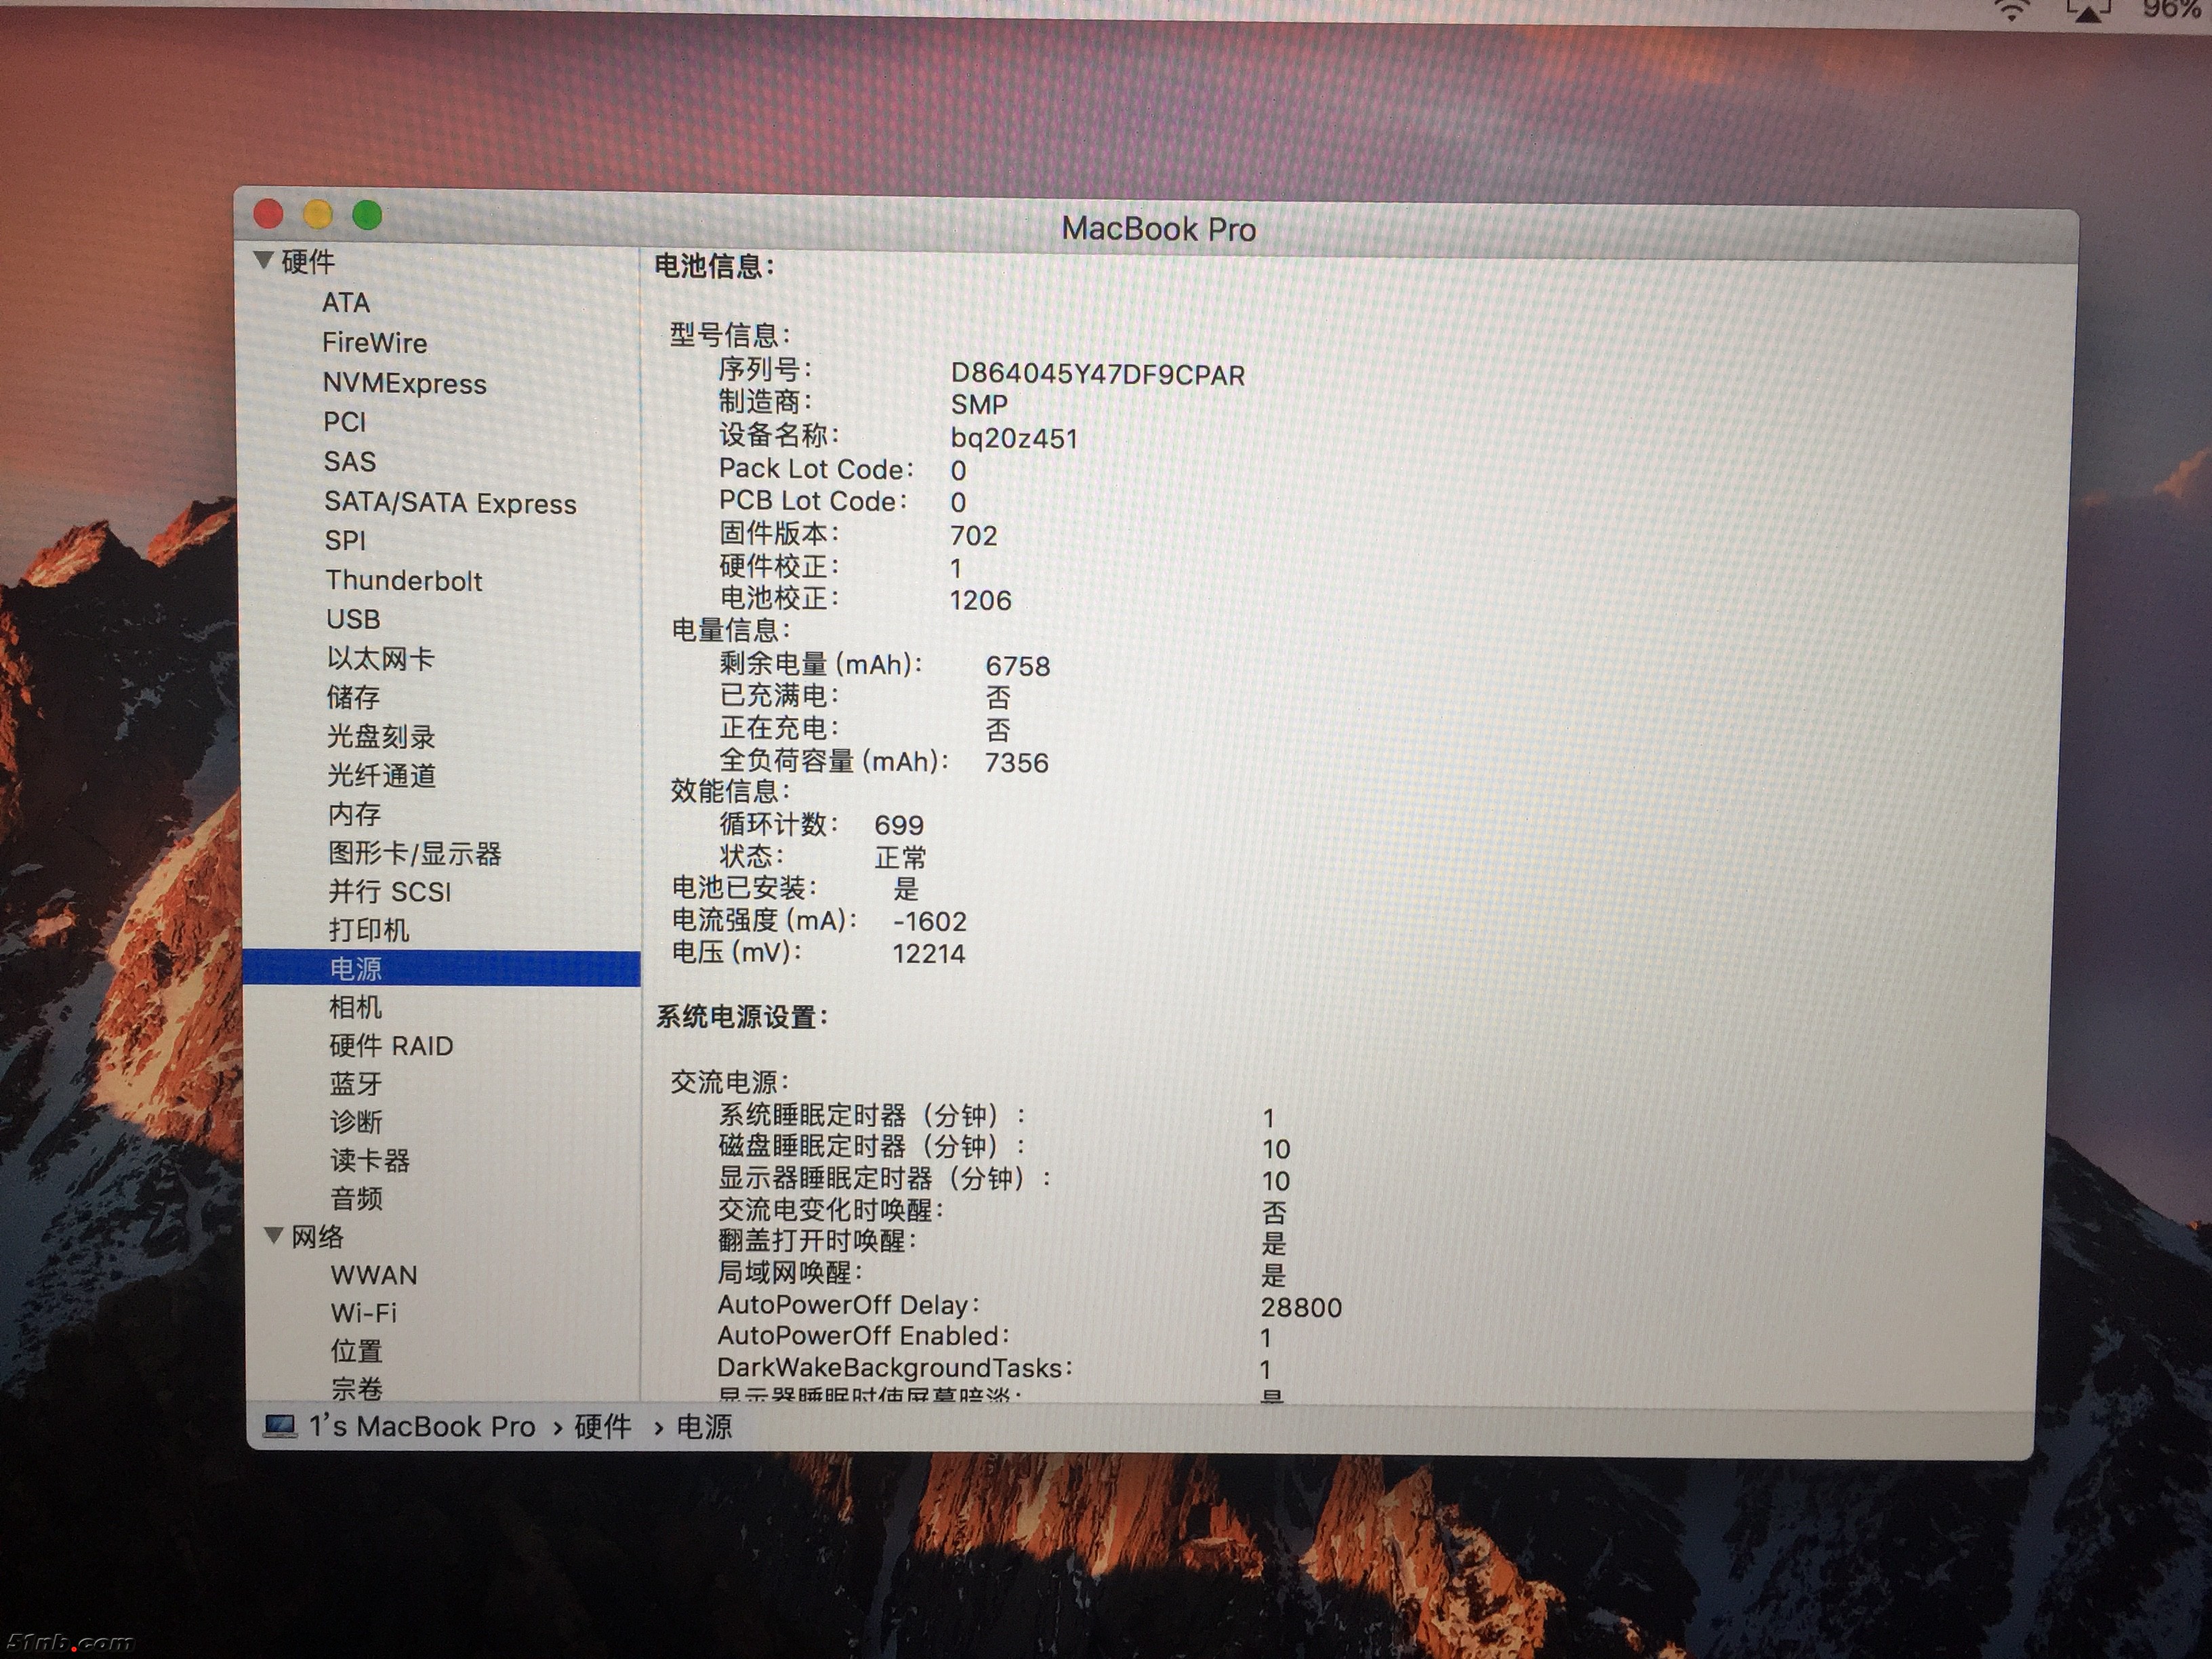Click 硬件 in the bottom path bar
This screenshot has height=1659, width=2212.
tap(602, 1426)
